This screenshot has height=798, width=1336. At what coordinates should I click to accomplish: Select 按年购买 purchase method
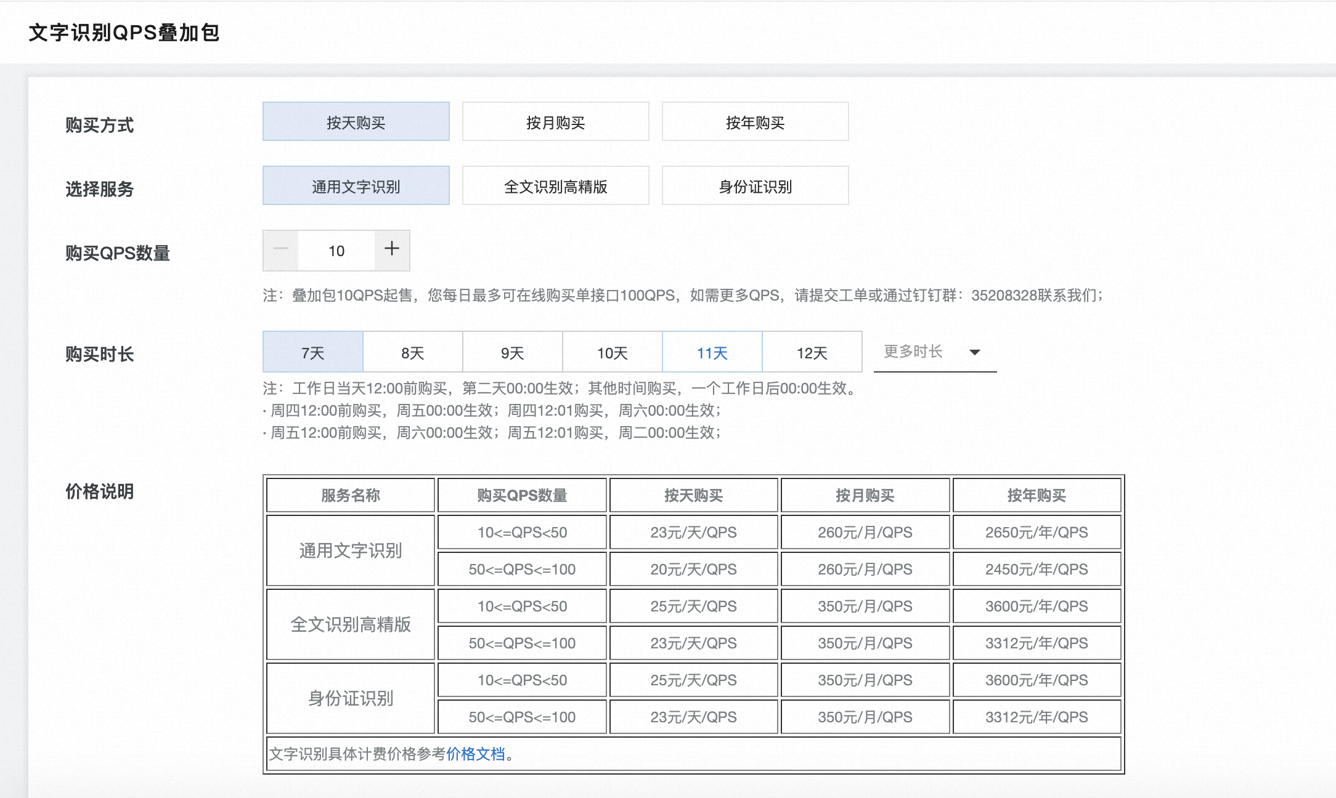coord(755,122)
